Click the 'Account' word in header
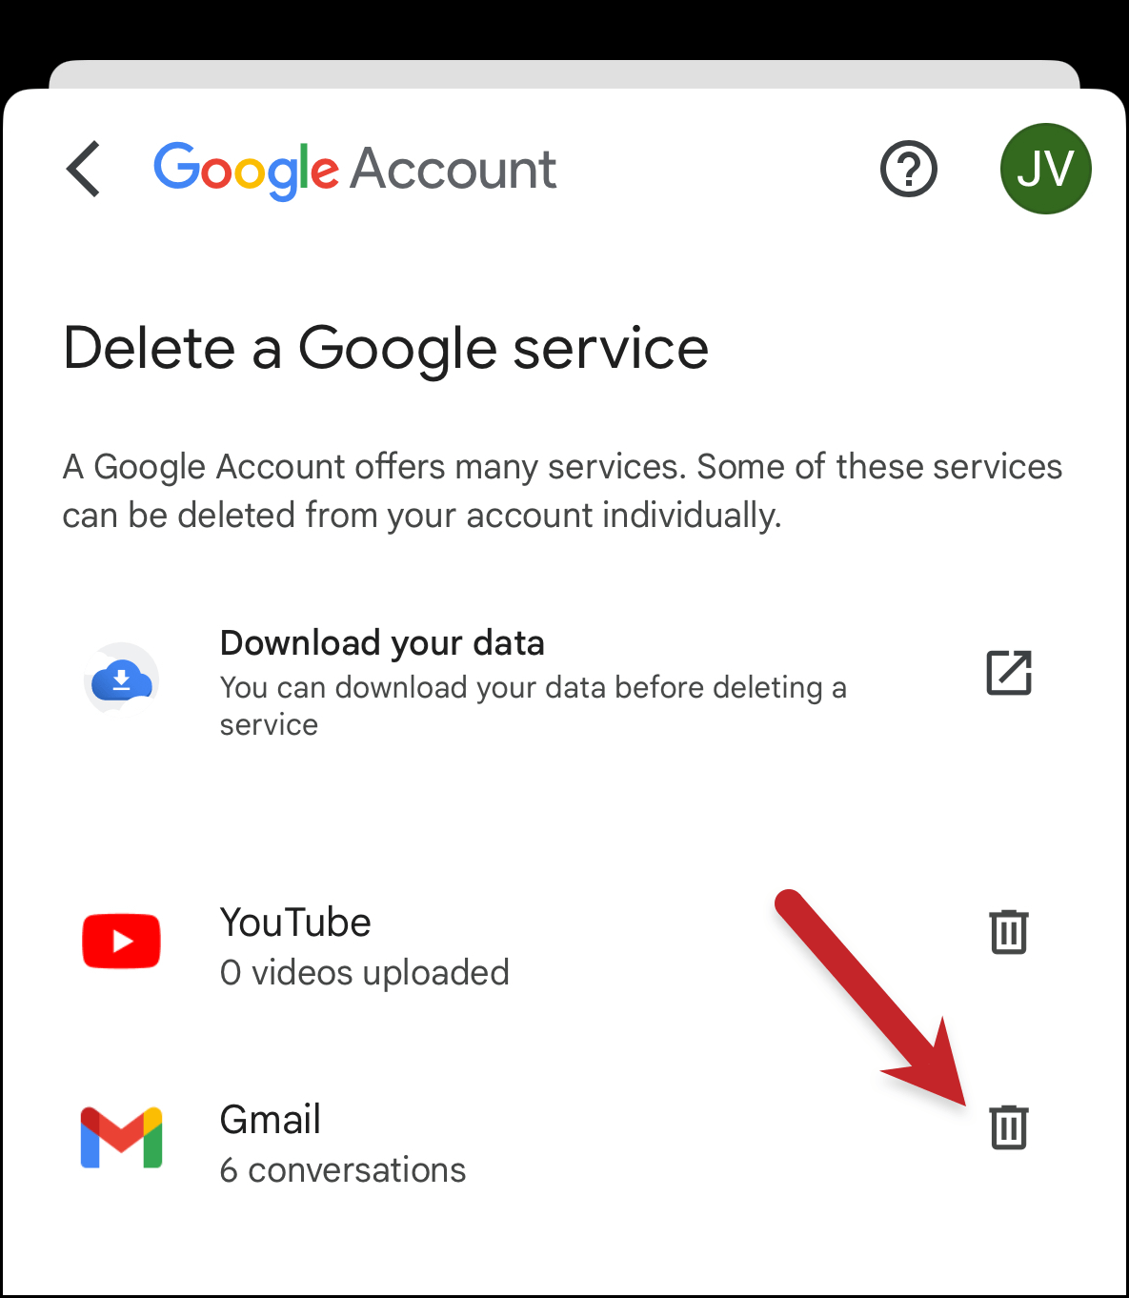This screenshot has width=1129, height=1298. (454, 170)
